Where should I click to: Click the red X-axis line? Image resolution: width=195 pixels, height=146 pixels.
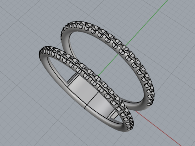point(158,129)
